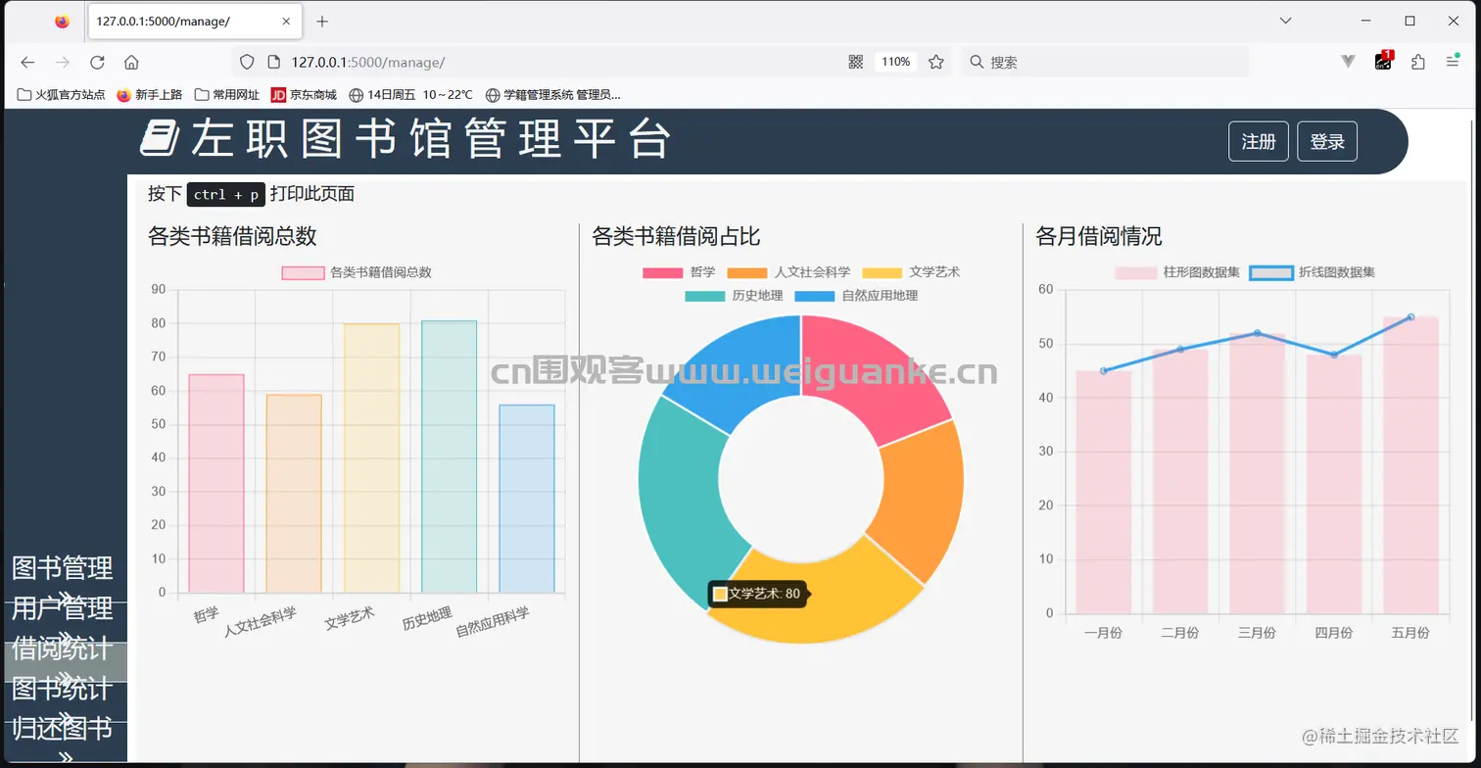Click the 三月份 axis label

tap(1257, 633)
